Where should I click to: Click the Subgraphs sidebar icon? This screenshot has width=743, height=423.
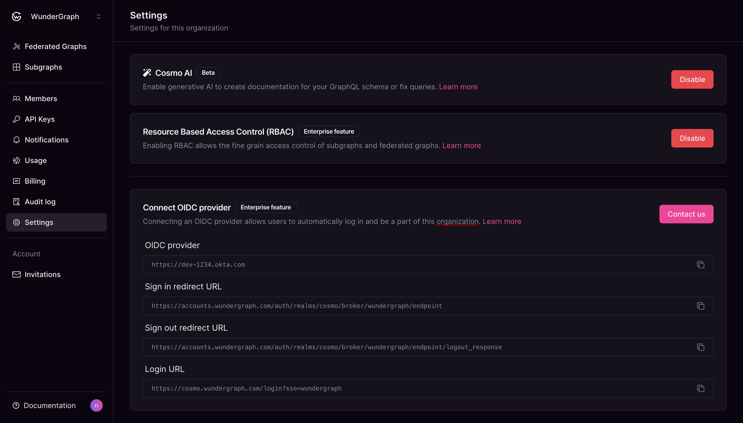click(16, 67)
